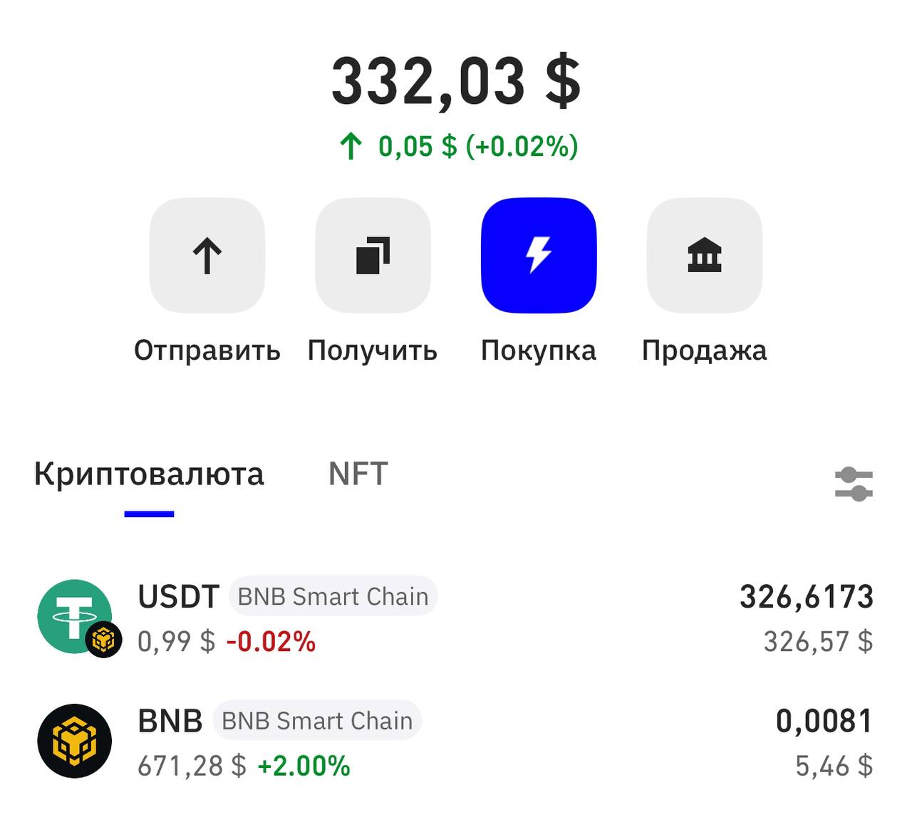The width and height of the screenshot is (912, 837).
Task: Click the Получить label
Action: (373, 350)
